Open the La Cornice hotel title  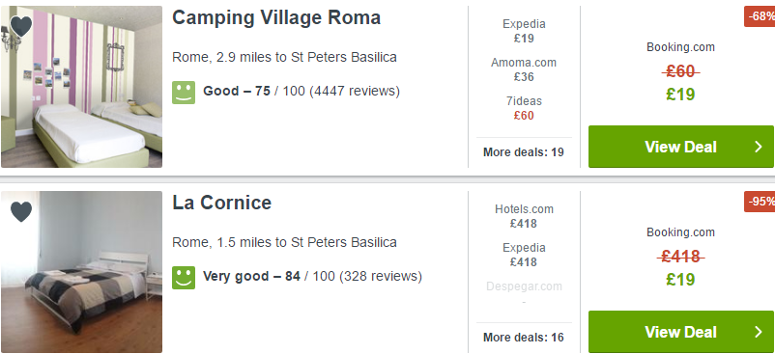pyautogui.click(x=222, y=203)
